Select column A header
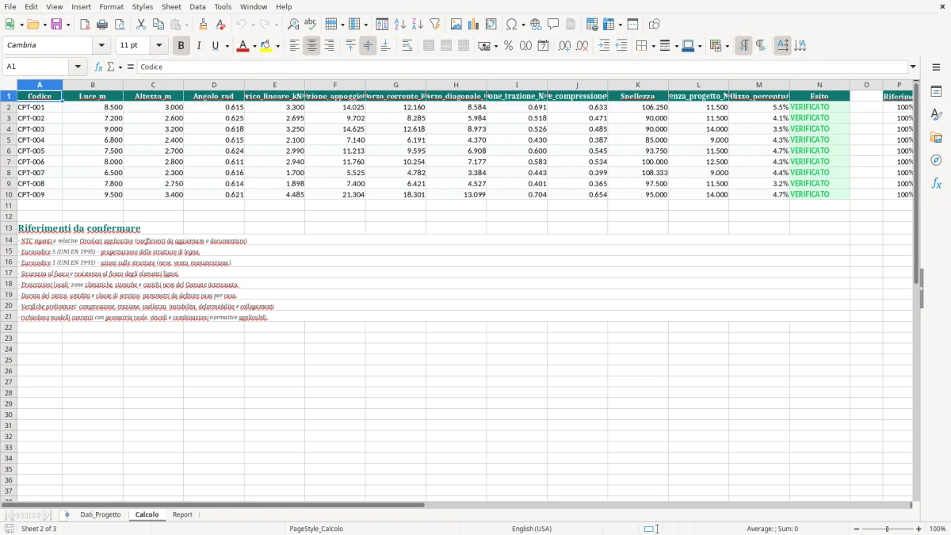This screenshot has height=535, width=951. 40,85
